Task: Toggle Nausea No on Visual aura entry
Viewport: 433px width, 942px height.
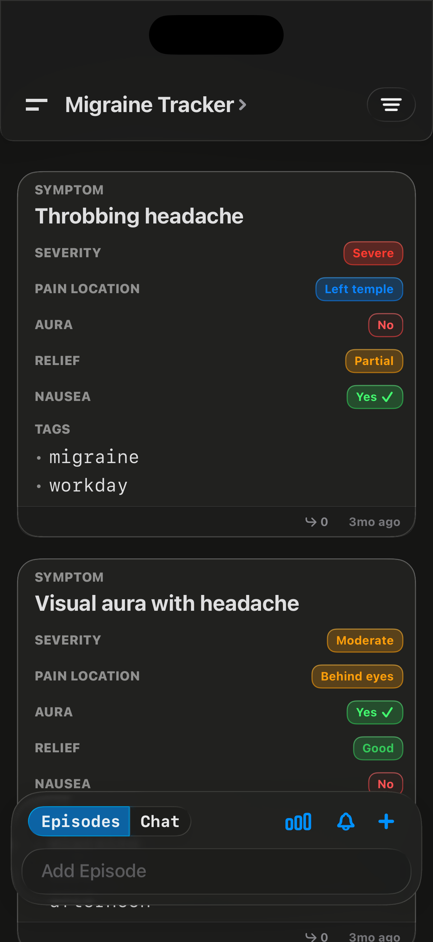Action: [386, 784]
